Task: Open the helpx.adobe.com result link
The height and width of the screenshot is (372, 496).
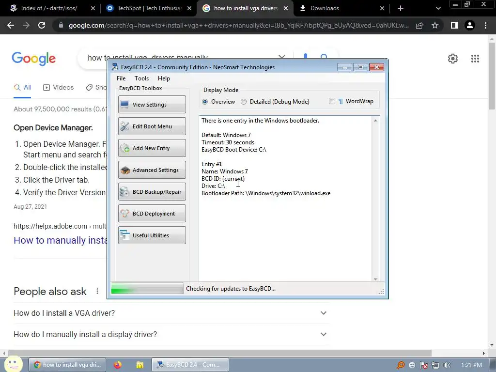Action: (x=60, y=240)
